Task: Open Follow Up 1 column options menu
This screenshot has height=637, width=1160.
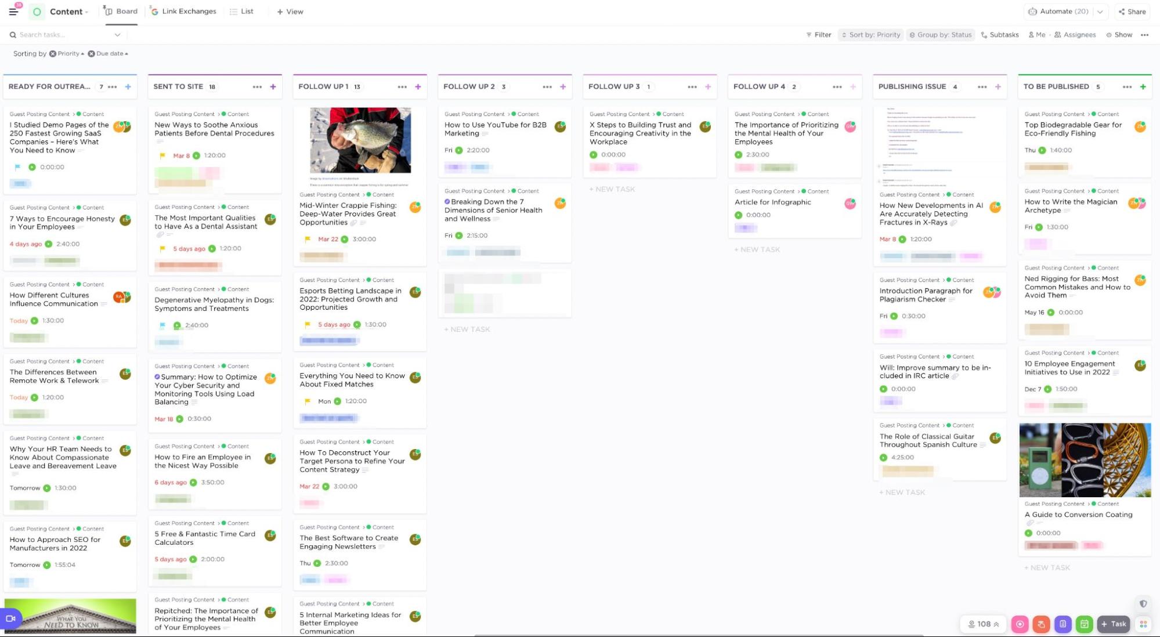Action: tap(402, 87)
